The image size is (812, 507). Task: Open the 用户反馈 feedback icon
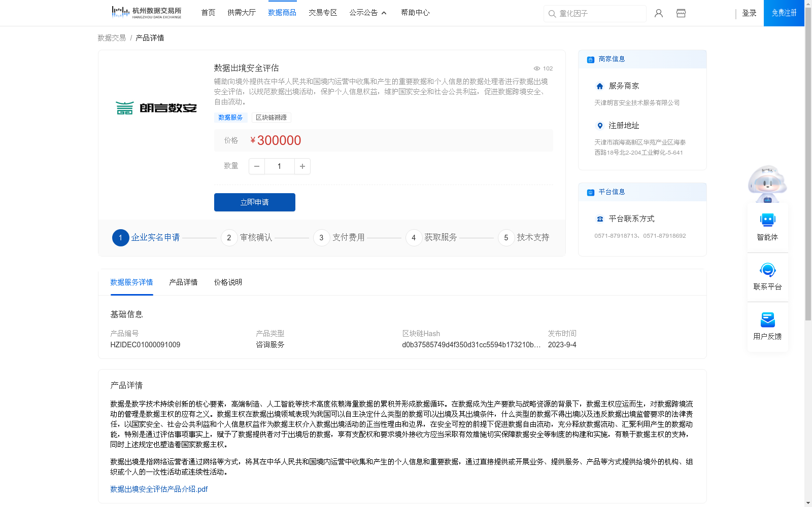point(767,319)
